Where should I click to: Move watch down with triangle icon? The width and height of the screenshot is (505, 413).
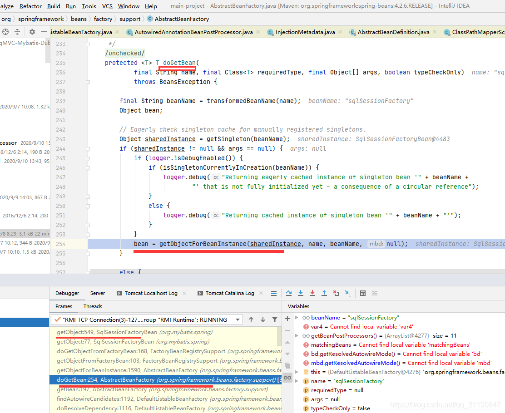tap(287, 354)
